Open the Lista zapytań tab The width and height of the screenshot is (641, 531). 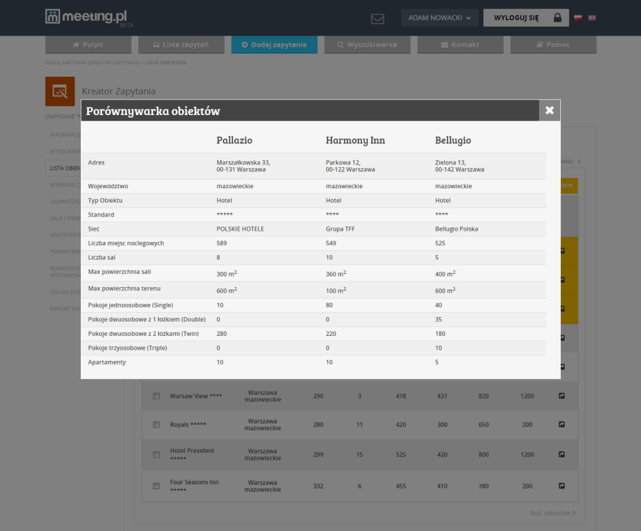pos(181,44)
